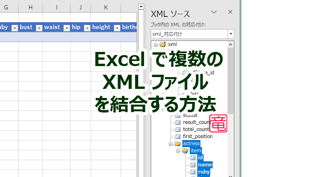
Task: Click the result_count element icon
Action: click(x=178, y=122)
